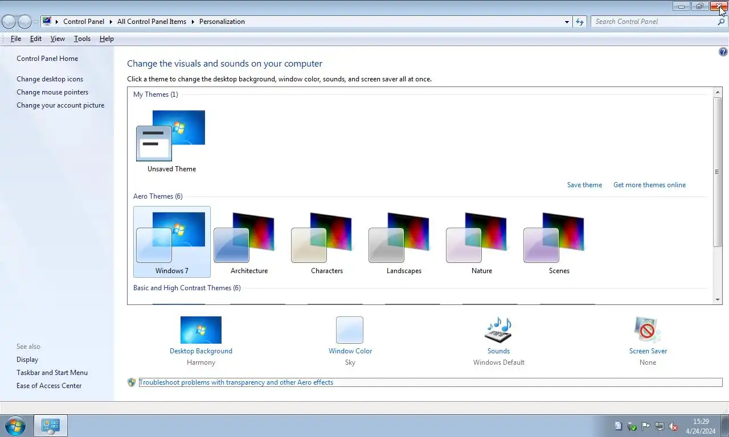Open the address bar history dropdown
The height and width of the screenshot is (437, 729).
pos(567,22)
